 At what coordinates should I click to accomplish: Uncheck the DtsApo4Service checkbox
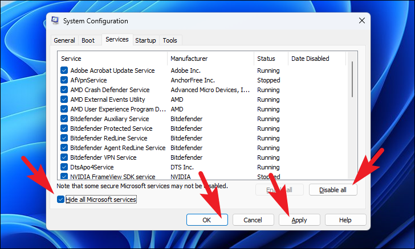pyautogui.click(x=64, y=167)
